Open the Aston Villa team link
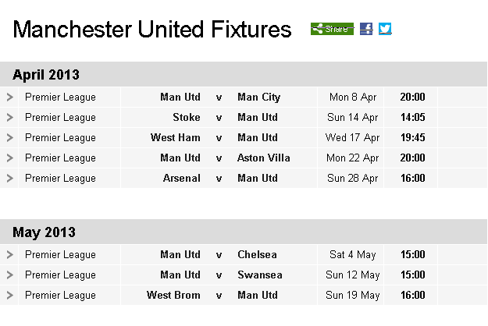The height and width of the screenshot is (326, 488). [x=264, y=158]
